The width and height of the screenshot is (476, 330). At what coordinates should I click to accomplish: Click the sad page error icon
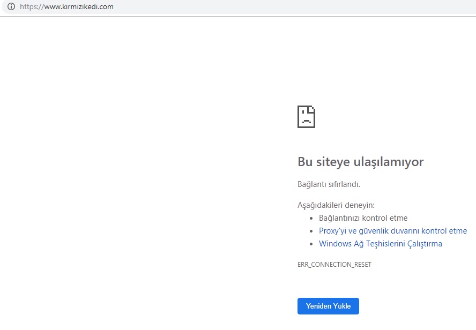306,116
